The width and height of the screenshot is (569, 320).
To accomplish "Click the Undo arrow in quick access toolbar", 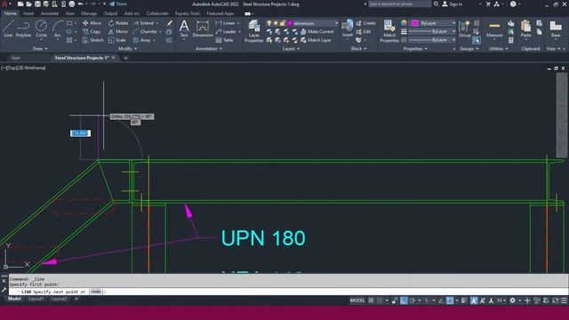I will click(81, 4).
